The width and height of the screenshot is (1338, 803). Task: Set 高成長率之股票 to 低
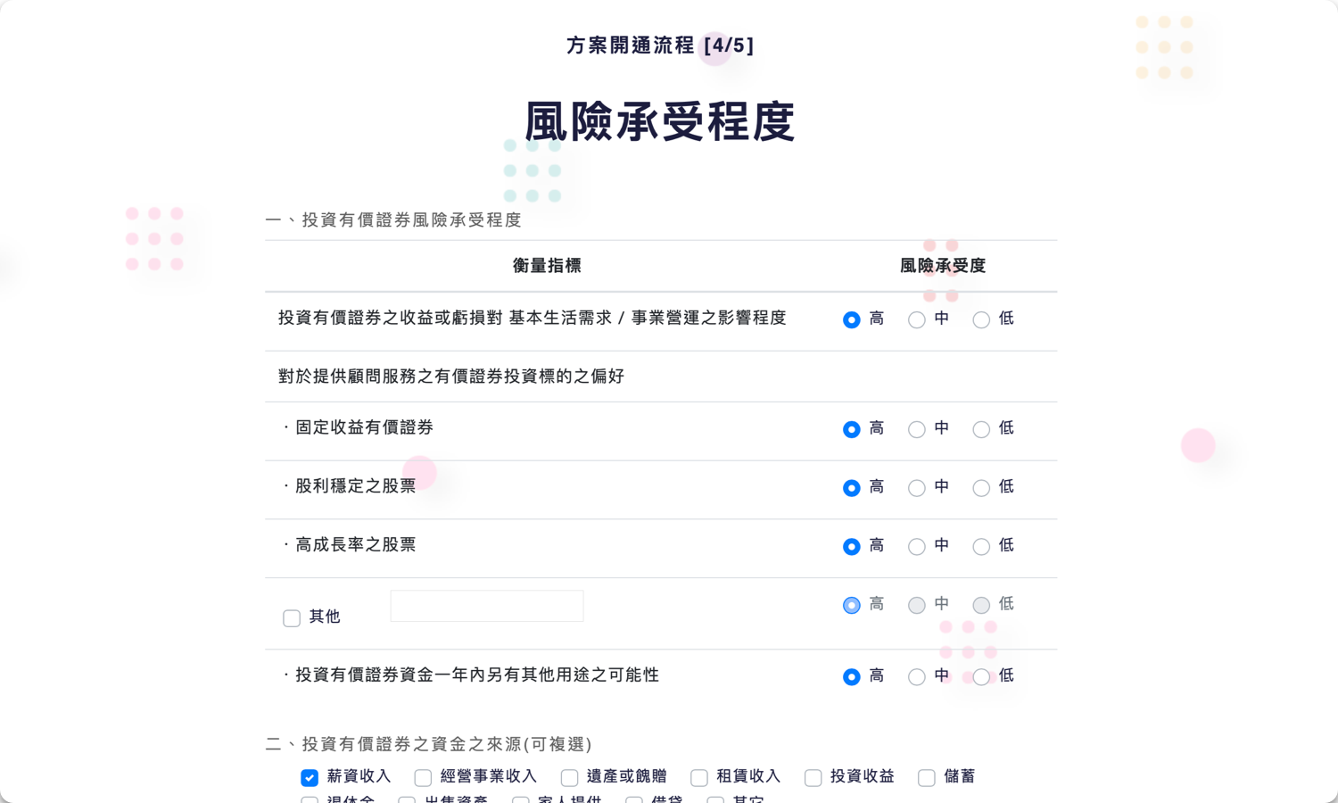click(x=981, y=547)
